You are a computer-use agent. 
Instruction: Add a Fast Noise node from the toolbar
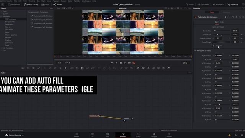point(28,68)
